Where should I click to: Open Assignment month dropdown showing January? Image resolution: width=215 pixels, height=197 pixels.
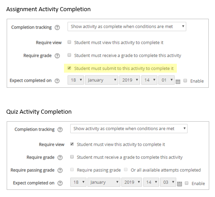101,80
